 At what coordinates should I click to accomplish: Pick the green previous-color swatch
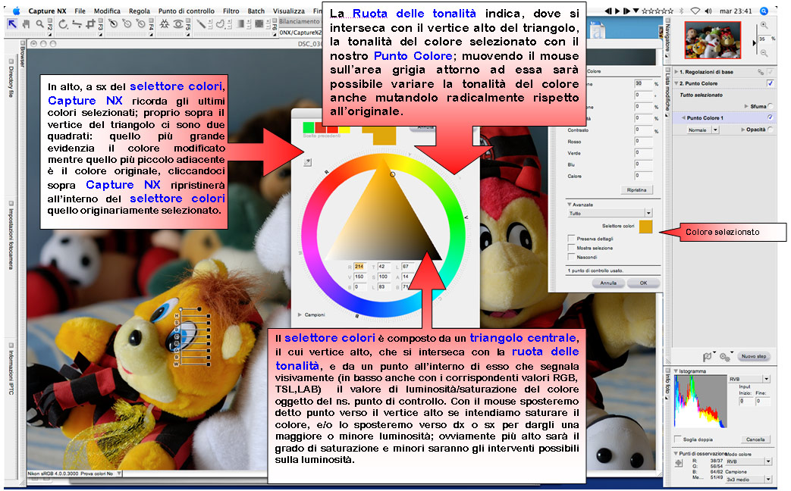(308, 127)
